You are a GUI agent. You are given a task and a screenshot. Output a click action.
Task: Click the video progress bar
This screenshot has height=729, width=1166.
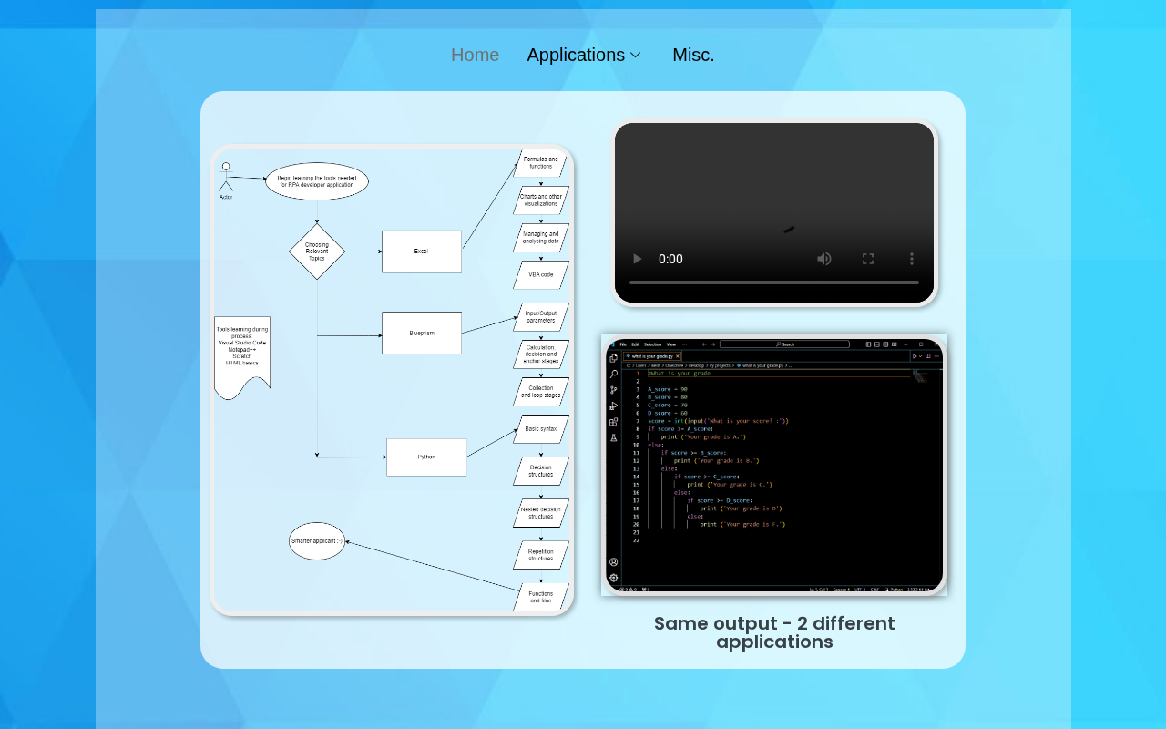773,282
